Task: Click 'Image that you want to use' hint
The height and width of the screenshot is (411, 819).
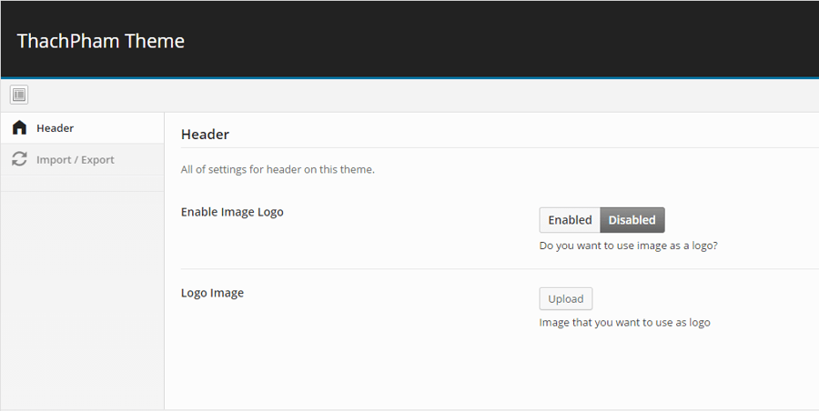Action: pos(624,322)
